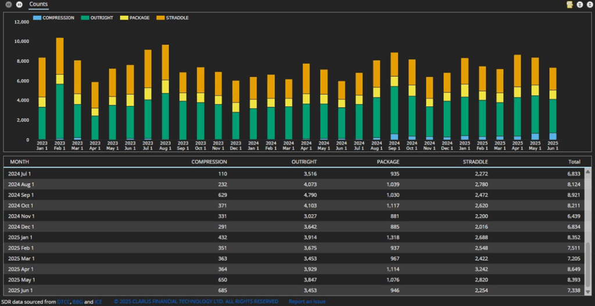This screenshot has height=306, width=595.
Task: Click the double-chevron down expand icon
Action: tap(579, 5)
